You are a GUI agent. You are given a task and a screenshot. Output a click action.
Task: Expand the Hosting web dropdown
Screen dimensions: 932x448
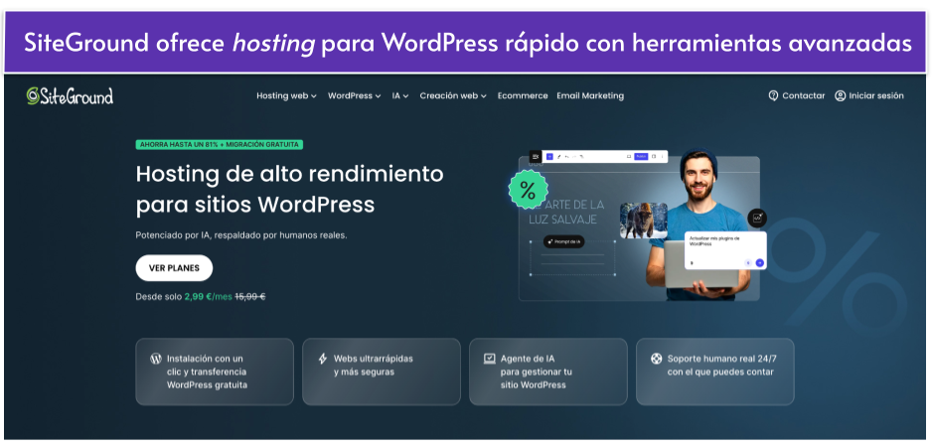pos(286,95)
